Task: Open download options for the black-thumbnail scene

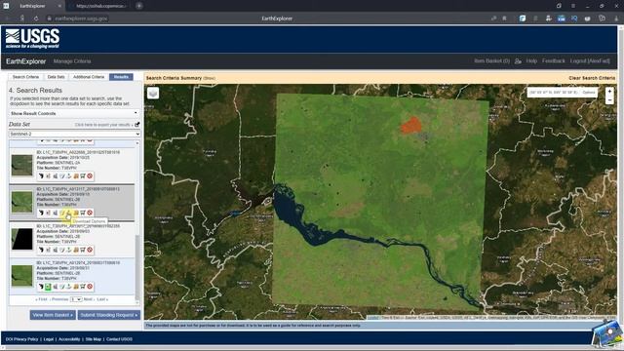Action: click(69, 250)
